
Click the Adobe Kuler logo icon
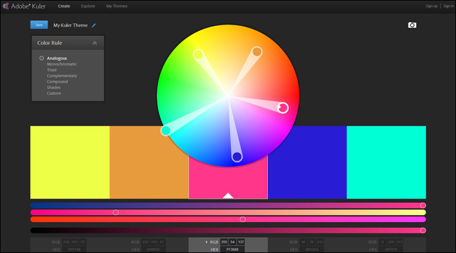(6, 6)
